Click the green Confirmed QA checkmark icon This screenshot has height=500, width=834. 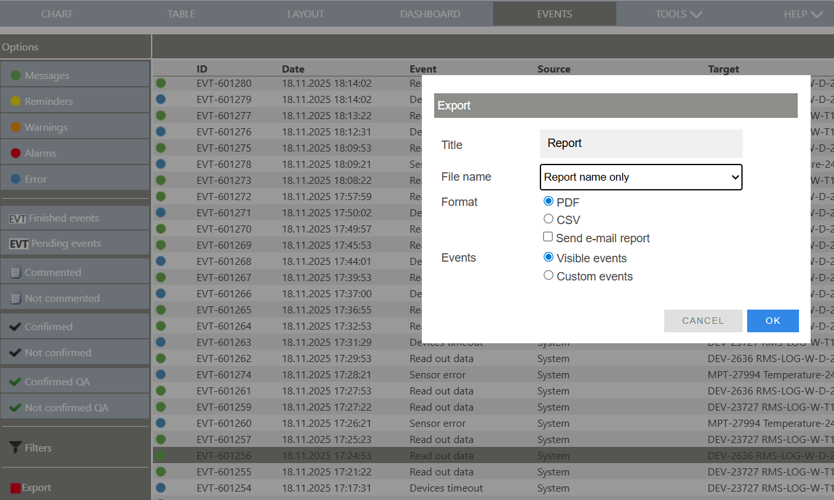pos(15,381)
